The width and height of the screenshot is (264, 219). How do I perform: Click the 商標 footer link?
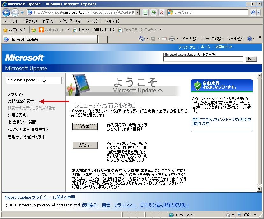pos(106,205)
